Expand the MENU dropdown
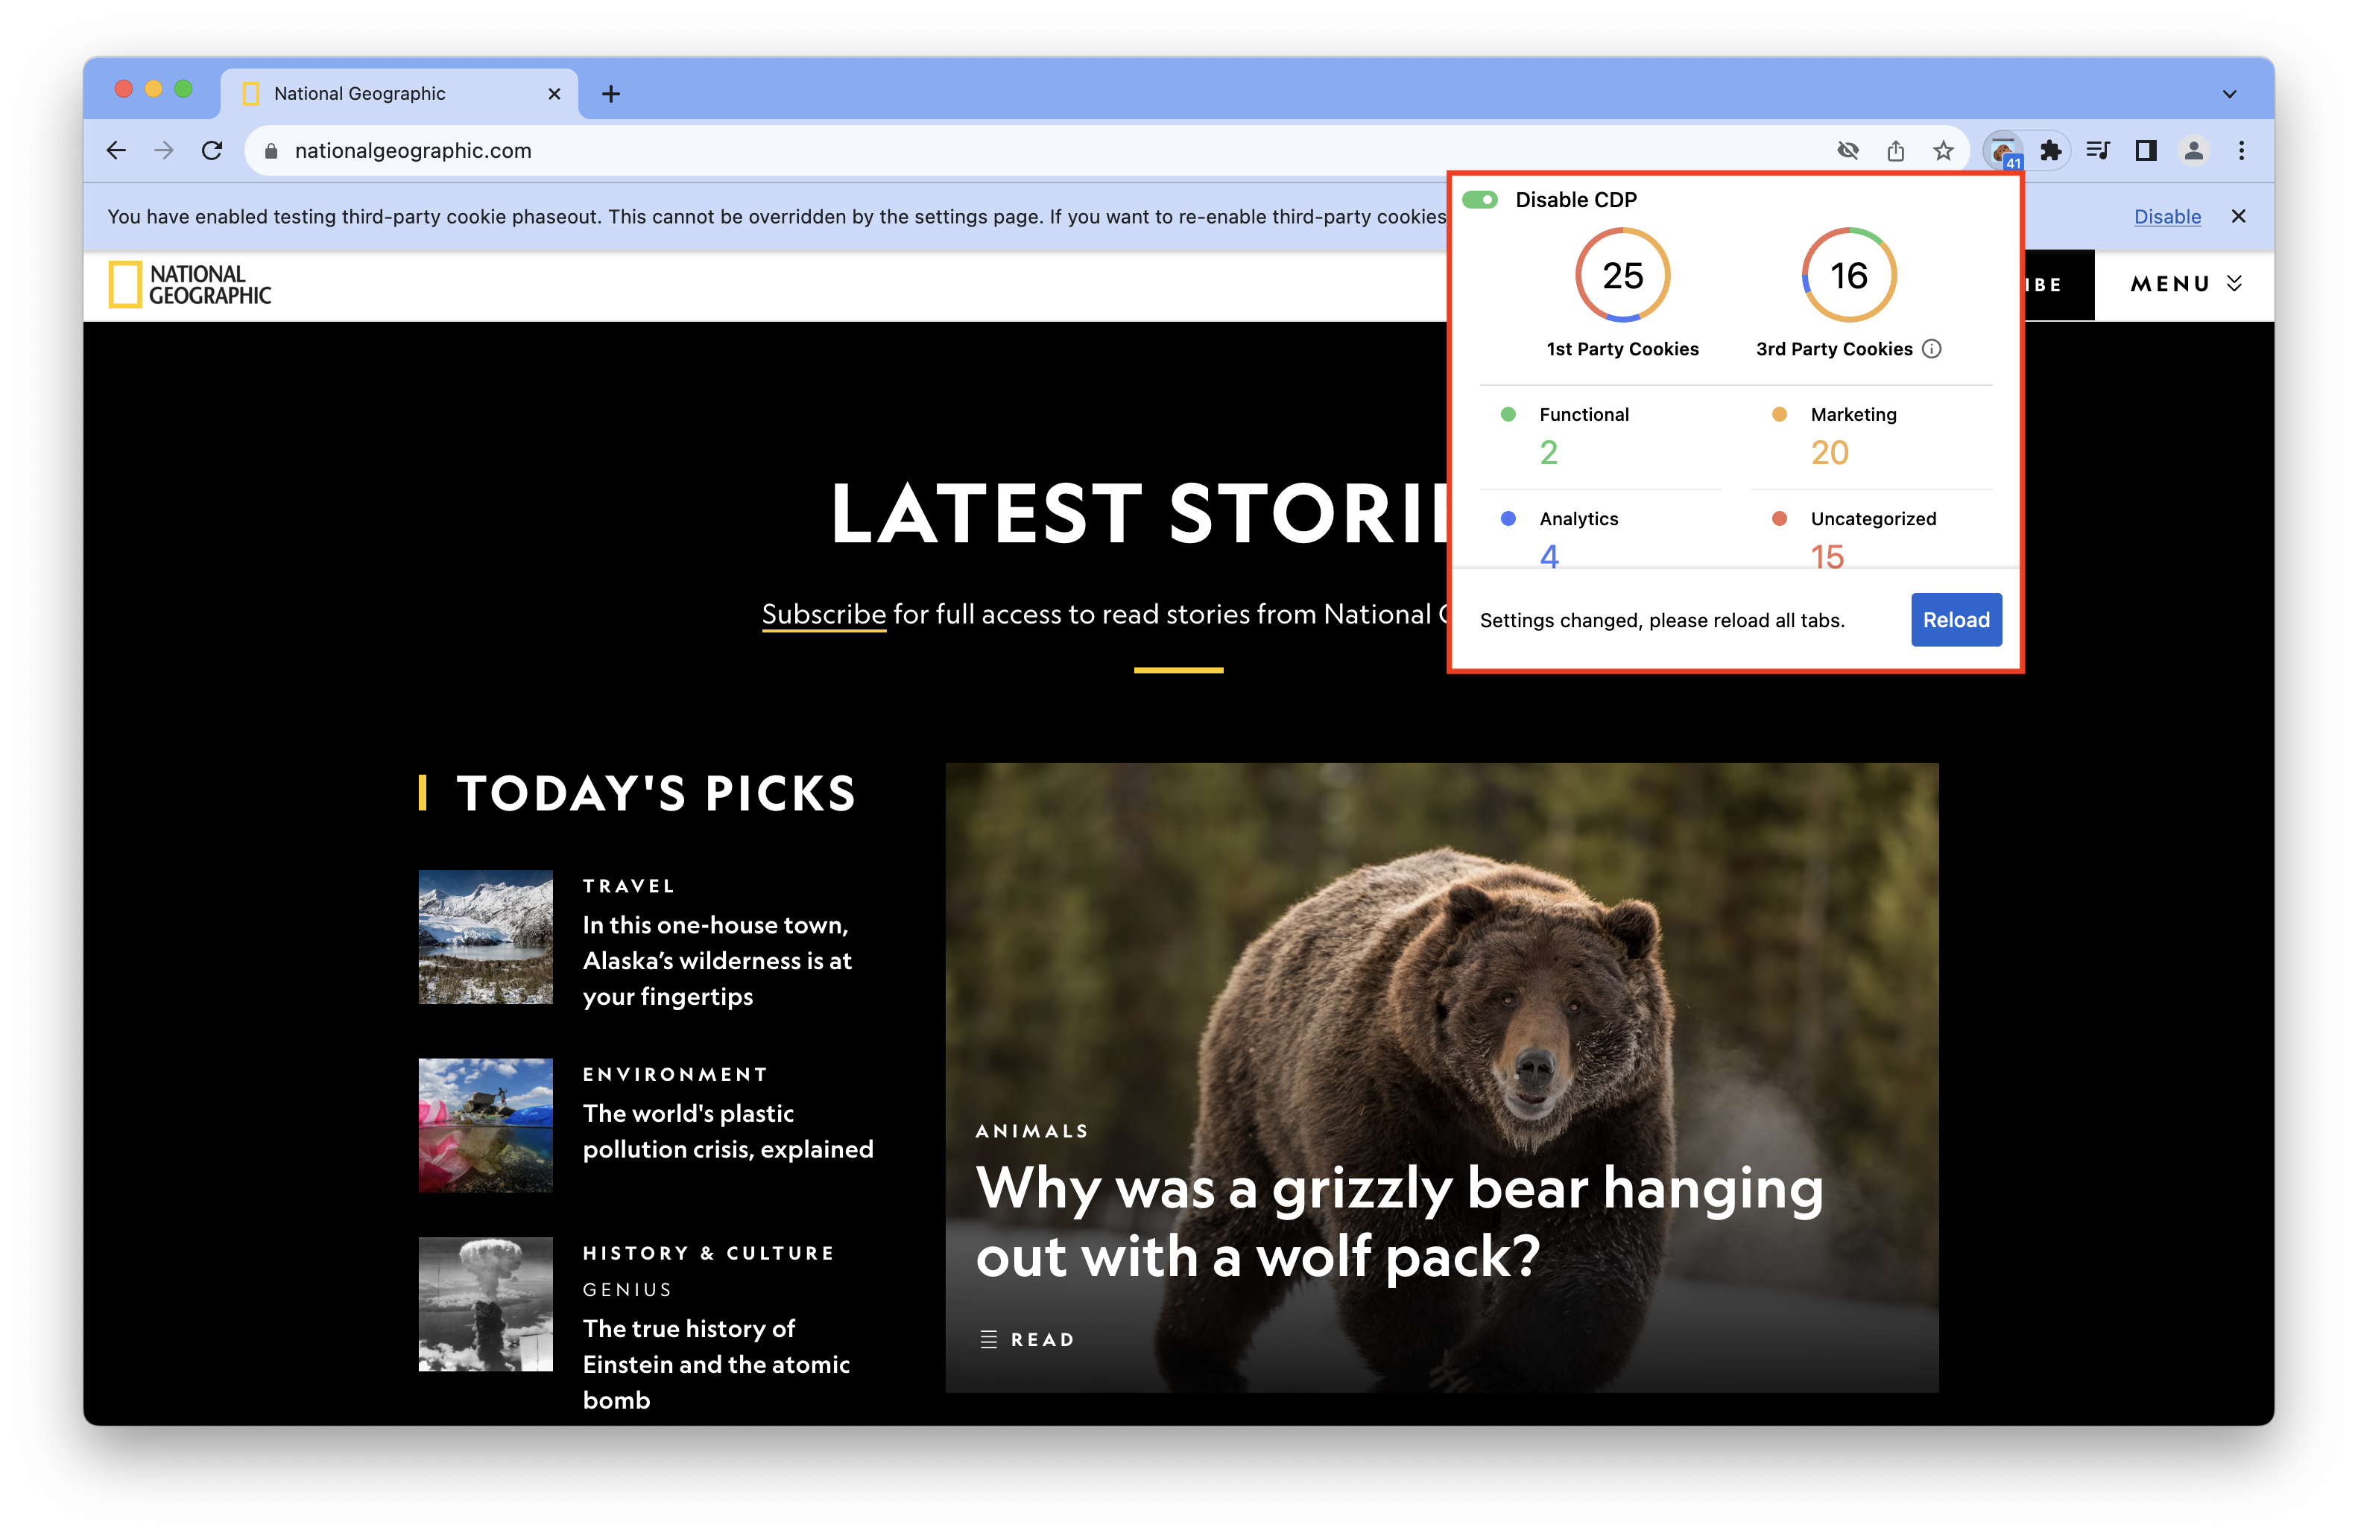This screenshot has height=1536, width=2358. pyautogui.click(x=2187, y=285)
